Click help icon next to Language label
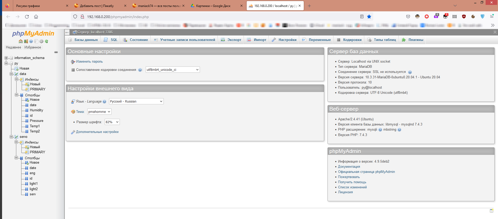 tap(104, 102)
